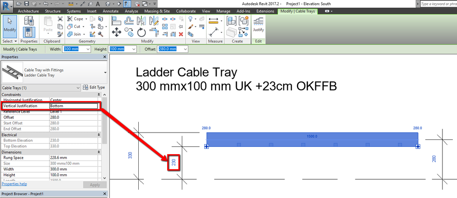Click the Save disk icon
The width and height of the screenshot is (457, 198).
26,4
